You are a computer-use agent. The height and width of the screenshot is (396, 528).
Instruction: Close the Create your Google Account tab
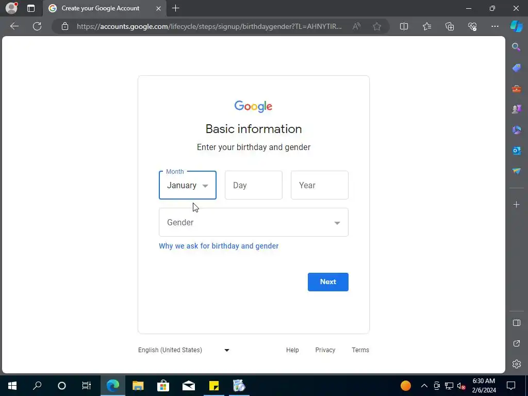pyautogui.click(x=158, y=8)
